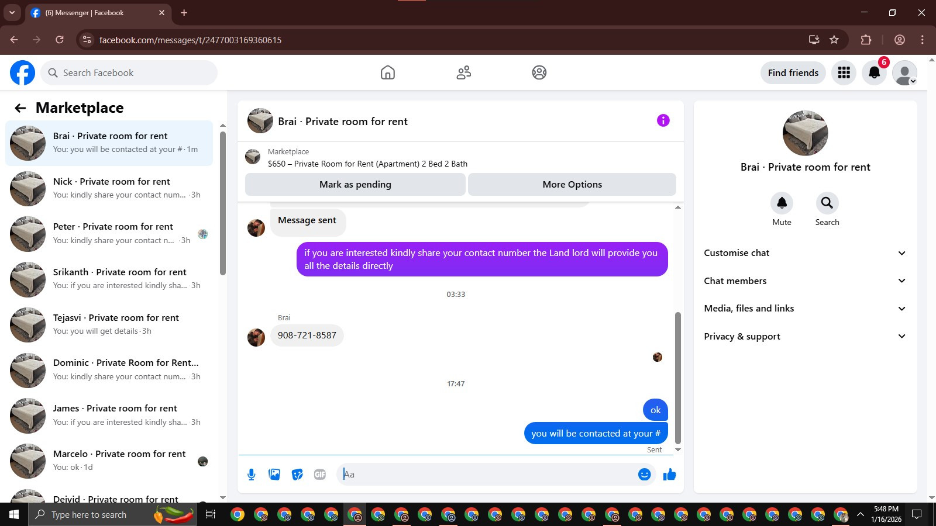The image size is (936, 526).
Task: Choose a sticker icon
Action: pos(297,475)
